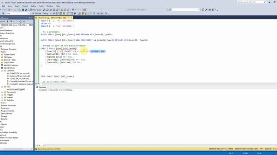Collapse the Columns folder expander
This screenshot has width=277, height=155.
[2, 71]
